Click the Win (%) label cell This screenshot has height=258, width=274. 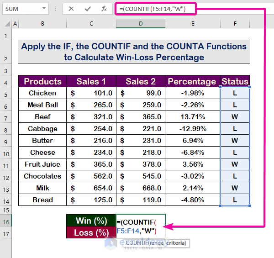tap(91, 221)
